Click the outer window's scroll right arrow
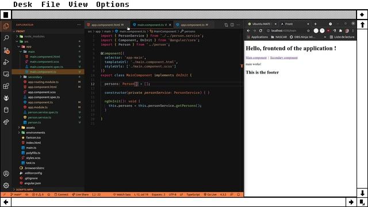 (x=351, y=202)
